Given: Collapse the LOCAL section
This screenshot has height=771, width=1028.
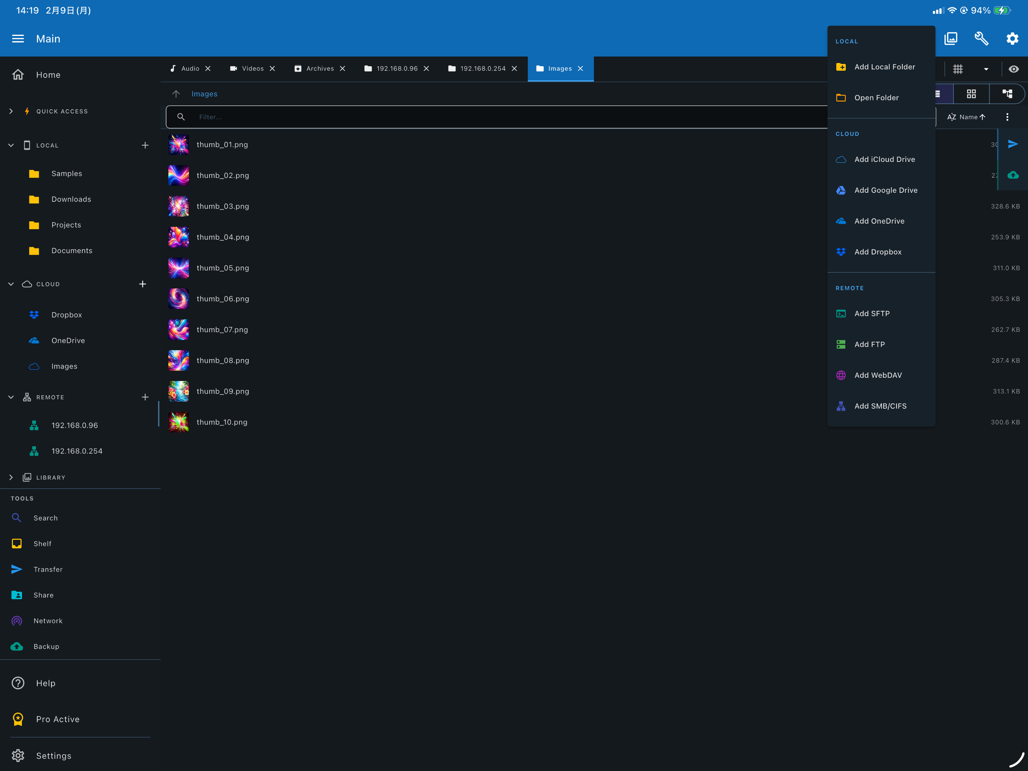Looking at the screenshot, I should pyautogui.click(x=11, y=145).
